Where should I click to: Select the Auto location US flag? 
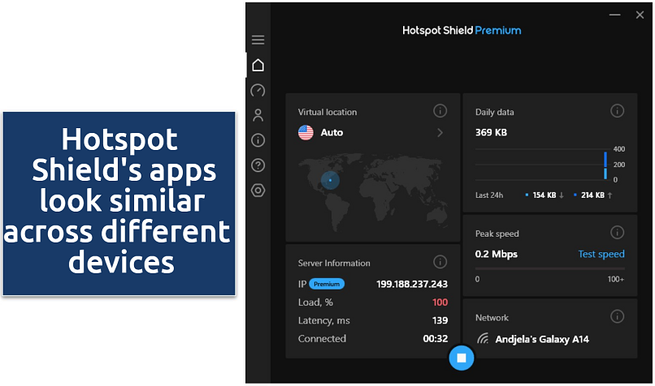tap(306, 132)
